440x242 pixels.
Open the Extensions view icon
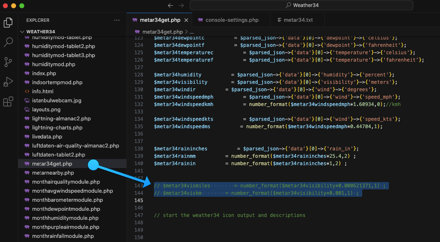(8, 101)
